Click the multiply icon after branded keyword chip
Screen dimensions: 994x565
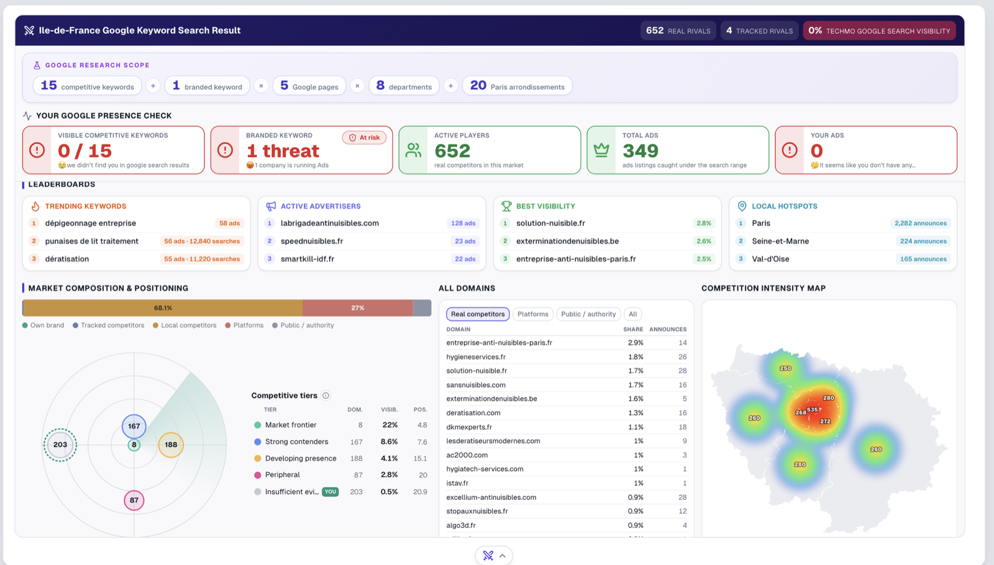click(x=262, y=86)
